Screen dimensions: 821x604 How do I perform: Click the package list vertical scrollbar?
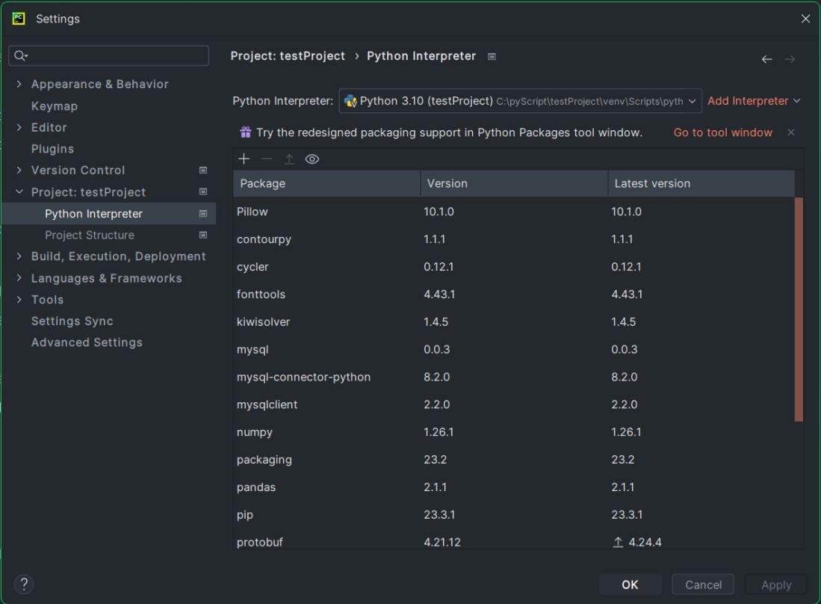coord(799,309)
